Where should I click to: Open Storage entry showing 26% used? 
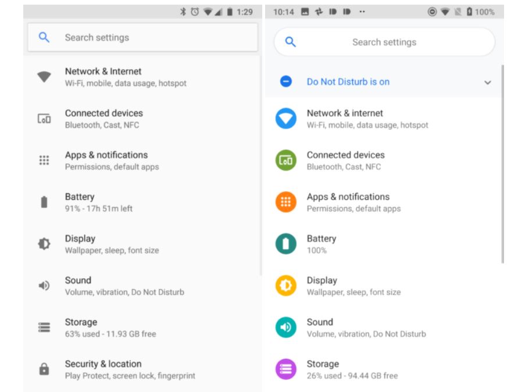352,369
